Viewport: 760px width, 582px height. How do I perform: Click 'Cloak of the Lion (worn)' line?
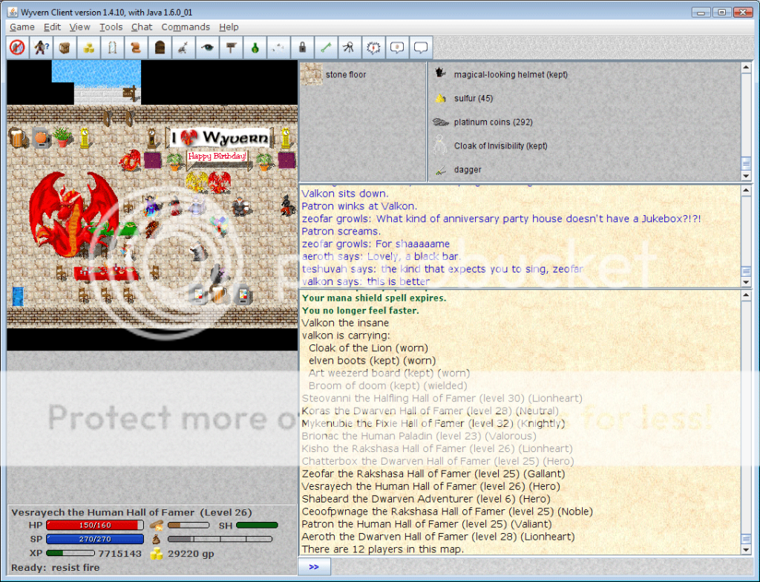coord(368,348)
